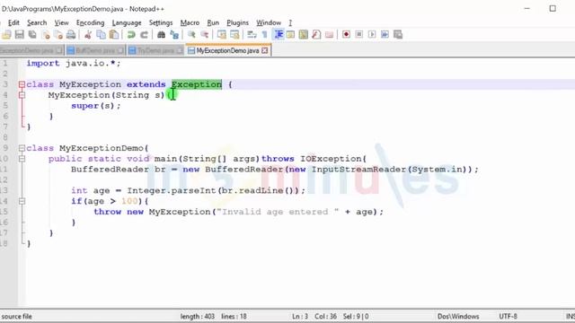
Task: Collapse the fold marker at class MyExceptionDemo
Action: tap(22, 148)
